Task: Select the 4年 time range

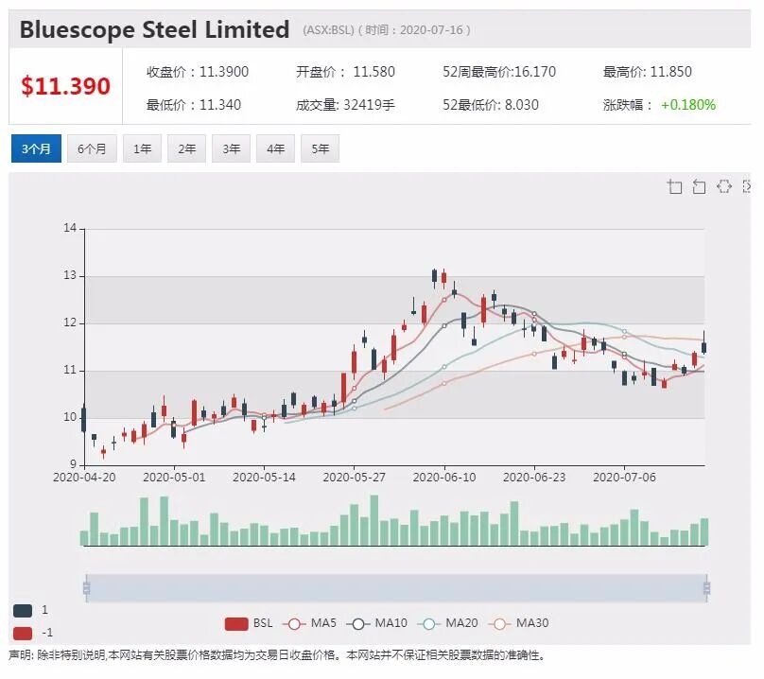Action: point(275,148)
